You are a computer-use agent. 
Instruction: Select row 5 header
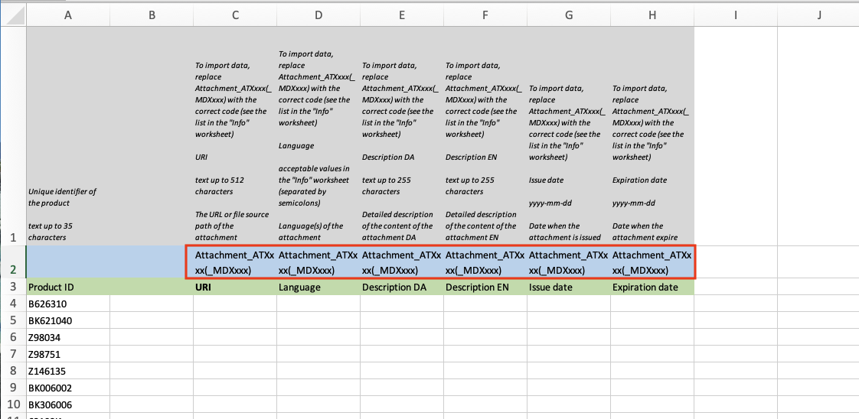(15, 320)
